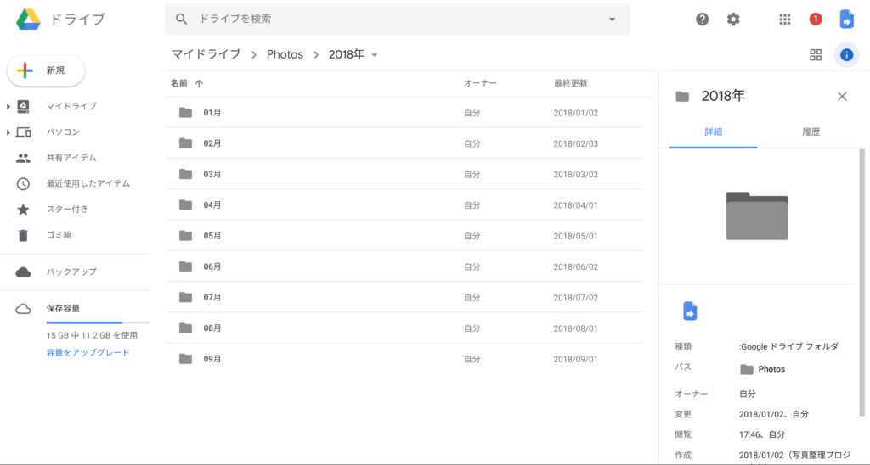870x465 pixels.
Task: Open the 2018年 breadcrumb dropdown
Action: 375,55
